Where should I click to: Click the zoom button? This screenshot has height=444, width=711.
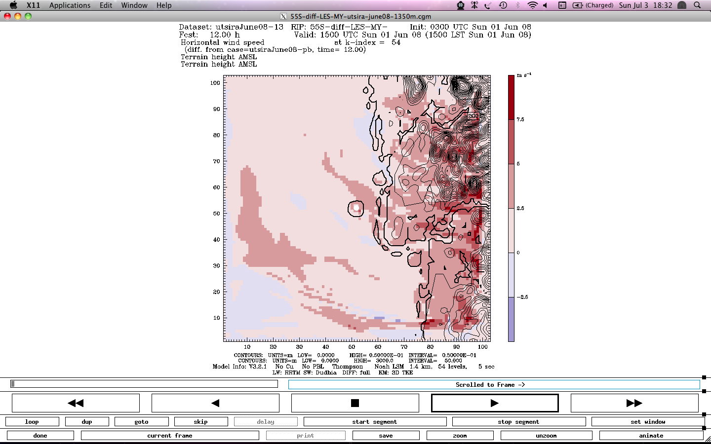click(460, 436)
